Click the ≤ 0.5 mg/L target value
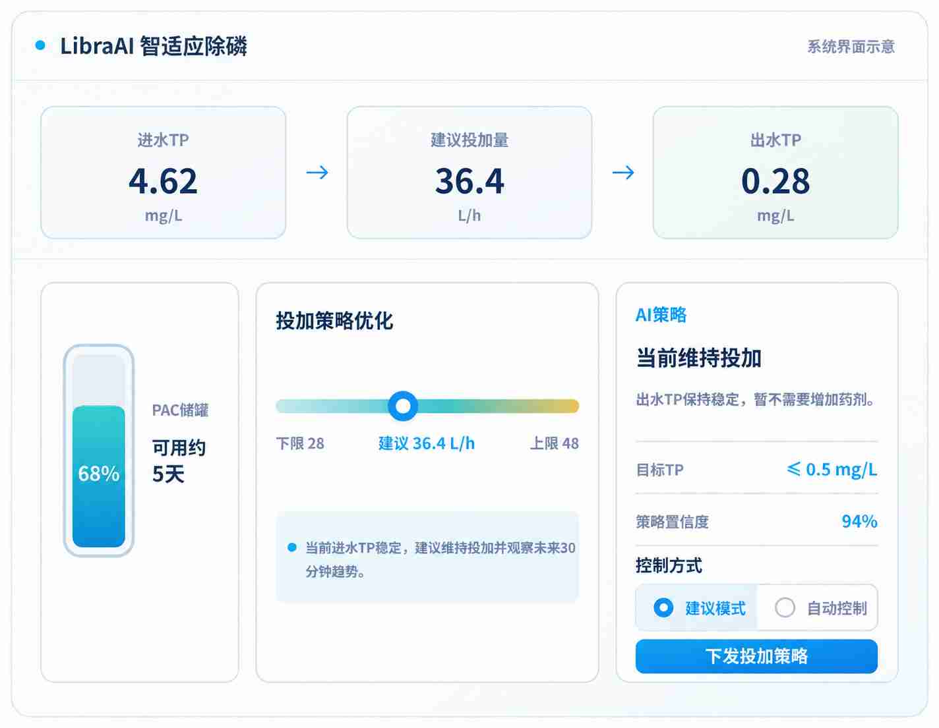939x728 pixels. click(x=832, y=469)
